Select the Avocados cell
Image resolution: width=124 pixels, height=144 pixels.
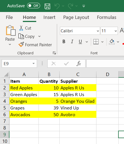[x=24, y=114]
